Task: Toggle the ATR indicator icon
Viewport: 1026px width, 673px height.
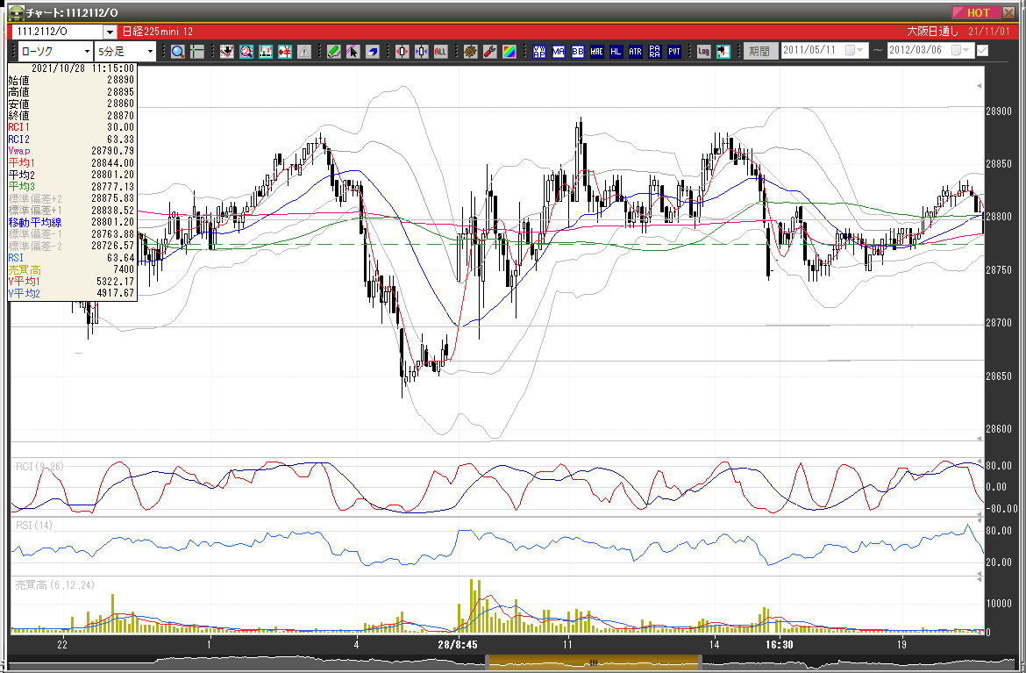Action: tap(636, 51)
